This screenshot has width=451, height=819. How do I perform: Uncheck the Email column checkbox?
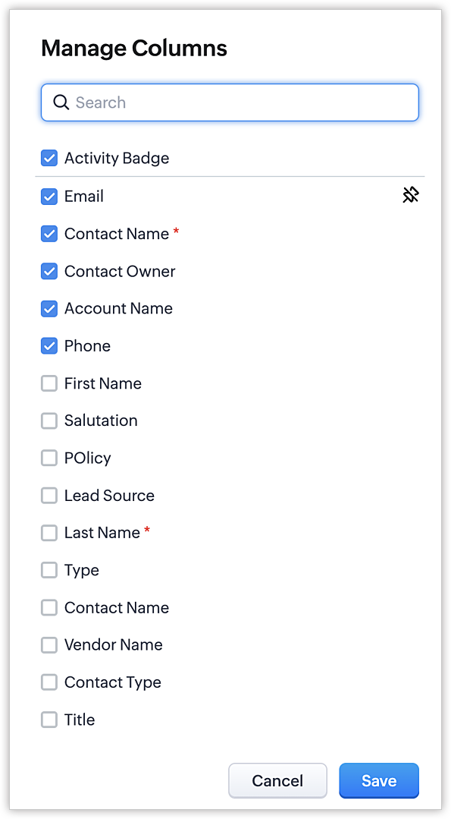(49, 197)
